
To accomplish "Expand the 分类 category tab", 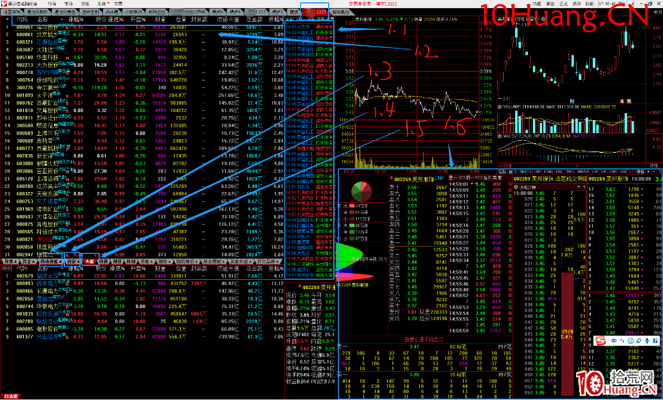I will (x=9, y=261).
